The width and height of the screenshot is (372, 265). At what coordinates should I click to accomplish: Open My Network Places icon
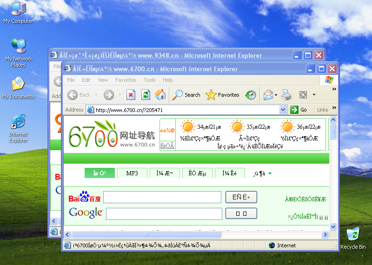(18, 53)
